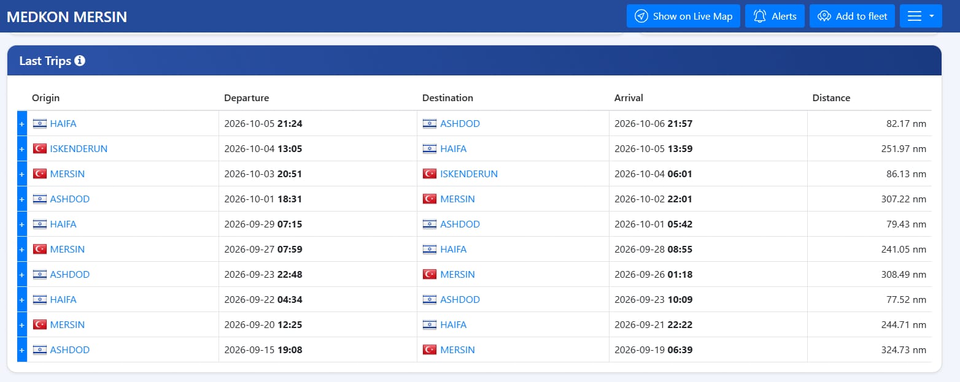Click the Turkey flag beside destination MERSIN, 324.73 nm trip
This screenshot has height=382, width=960.
(x=430, y=350)
